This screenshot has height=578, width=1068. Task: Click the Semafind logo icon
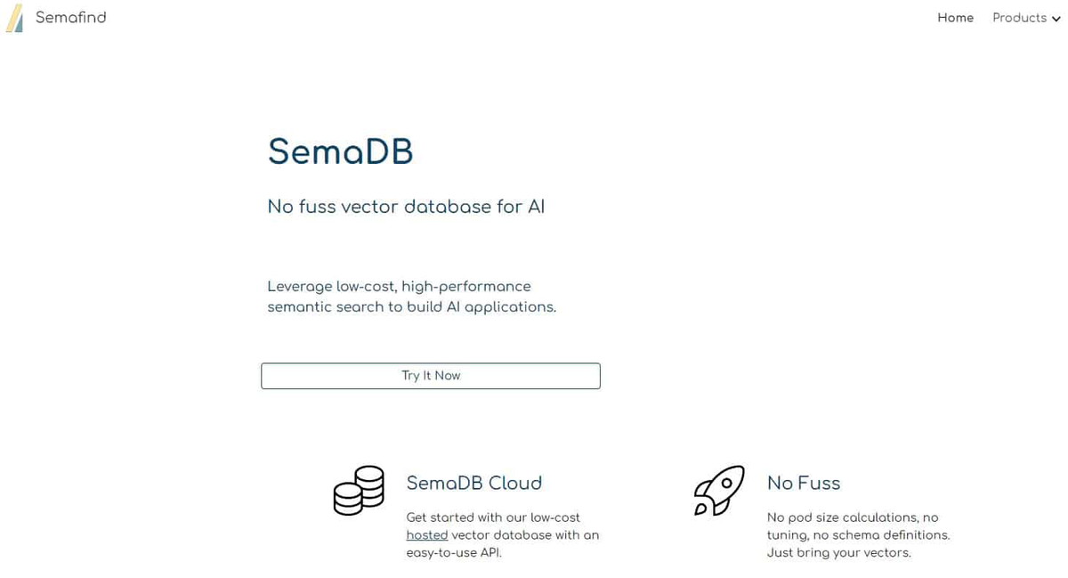click(14, 18)
